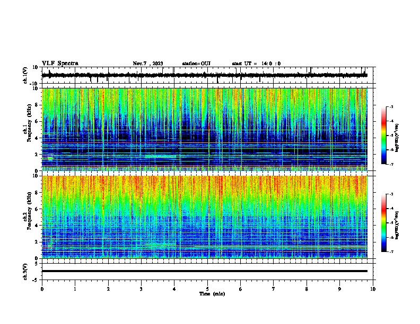This screenshot has width=420, height=324.
Task: Click time axis tick label "0"
Action: pos(42,289)
